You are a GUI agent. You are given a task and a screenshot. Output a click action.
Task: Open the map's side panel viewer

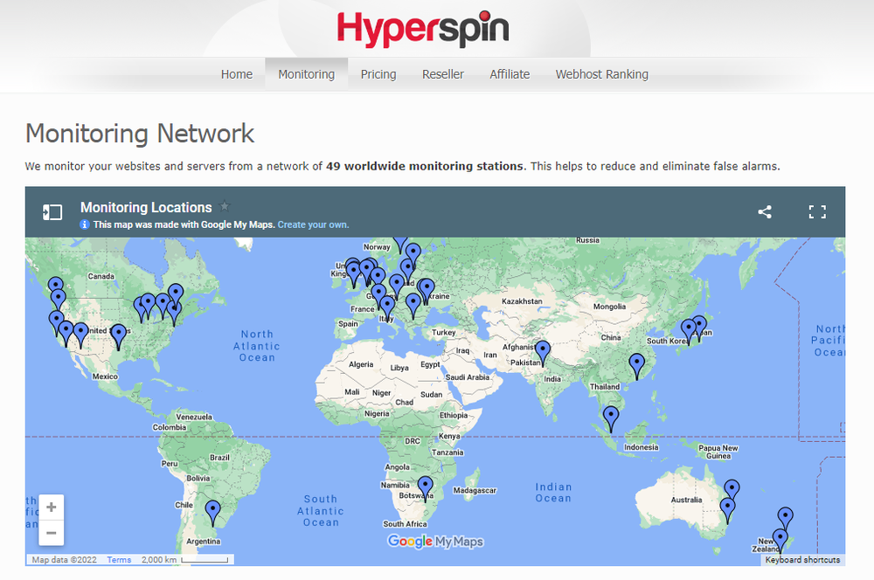pyautogui.click(x=52, y=211)
